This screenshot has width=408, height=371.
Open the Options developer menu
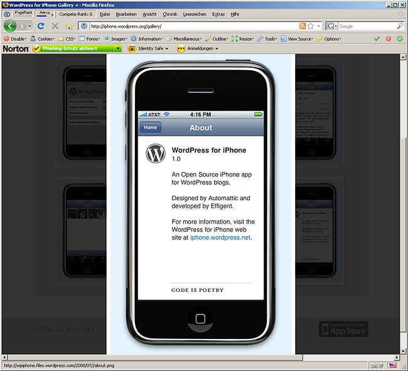[x=329, y=39]
